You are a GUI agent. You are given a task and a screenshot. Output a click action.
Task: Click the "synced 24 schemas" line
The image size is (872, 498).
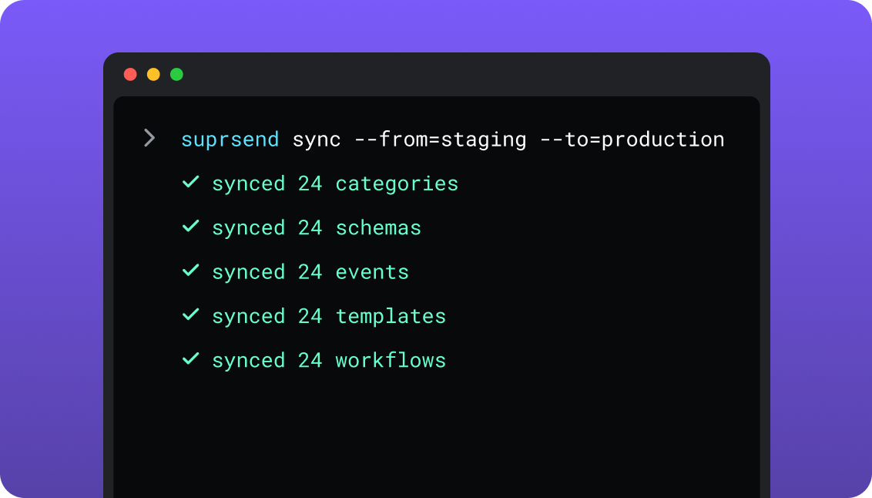[317, 228]
